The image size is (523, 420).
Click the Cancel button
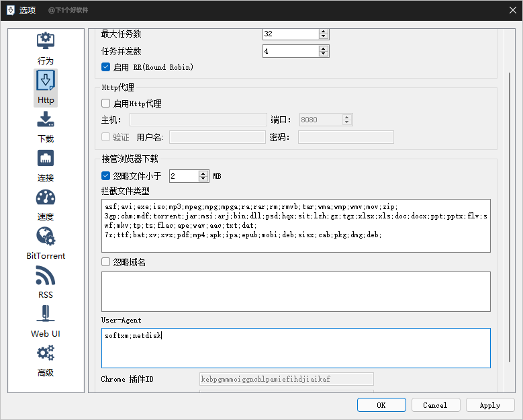click(436, 405)
